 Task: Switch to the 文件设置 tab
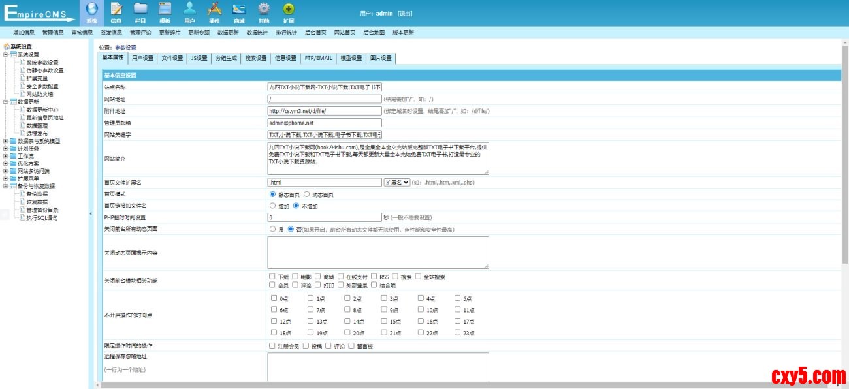(172, 58)
